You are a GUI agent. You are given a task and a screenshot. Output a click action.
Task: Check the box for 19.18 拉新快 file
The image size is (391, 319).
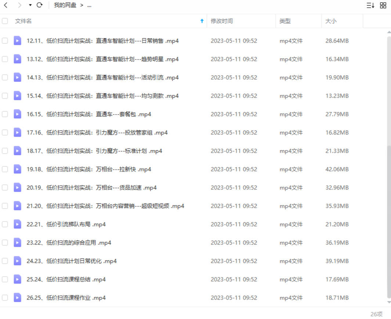pyautogui.click(x=5, y=169)
